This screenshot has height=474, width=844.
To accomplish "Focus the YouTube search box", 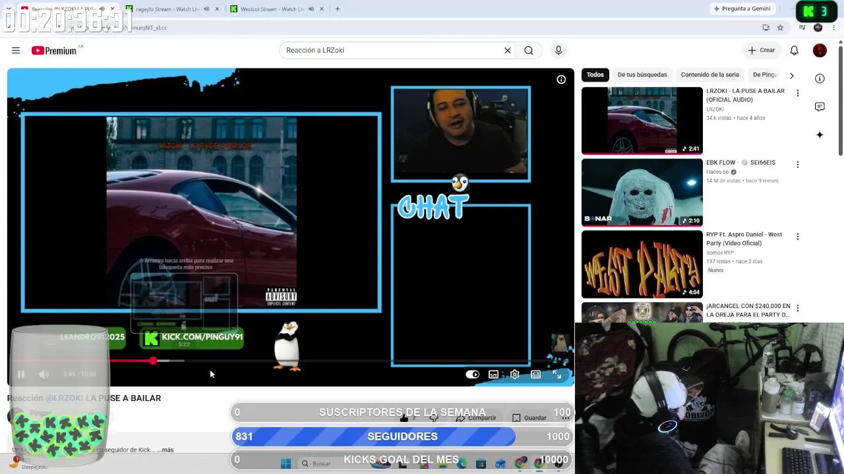I will pyautogui.click(x=392, y=50).
